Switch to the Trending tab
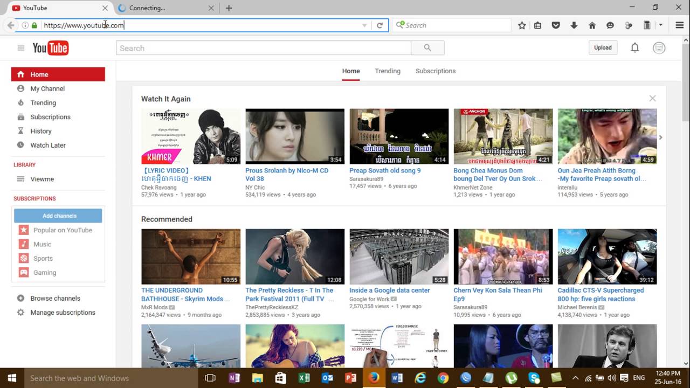690x388 pixels. tap(388, 71)
